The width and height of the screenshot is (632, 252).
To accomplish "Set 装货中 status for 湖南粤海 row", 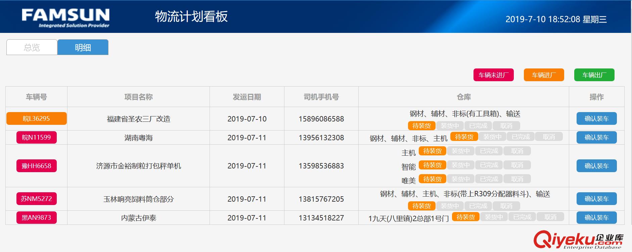I will pyautogui.click(x=492, y=137).
